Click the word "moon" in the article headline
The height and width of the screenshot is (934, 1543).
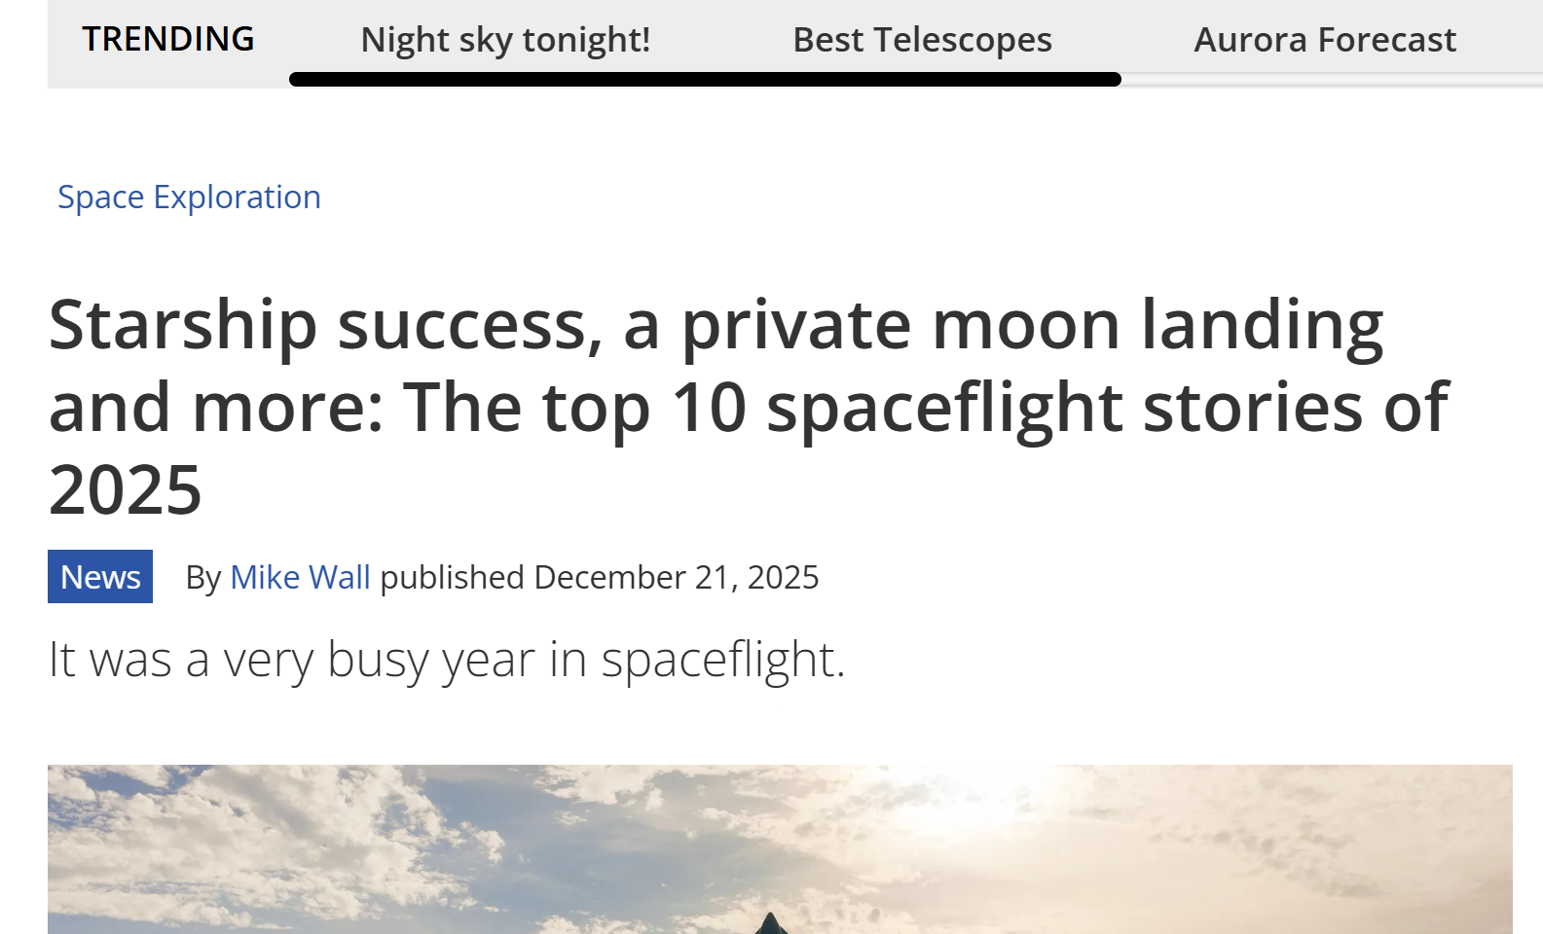[x=1025, y=324]
